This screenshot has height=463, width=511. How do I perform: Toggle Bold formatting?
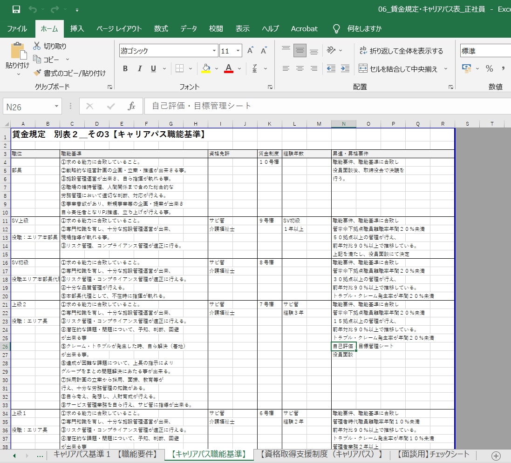tap(125, 68)
